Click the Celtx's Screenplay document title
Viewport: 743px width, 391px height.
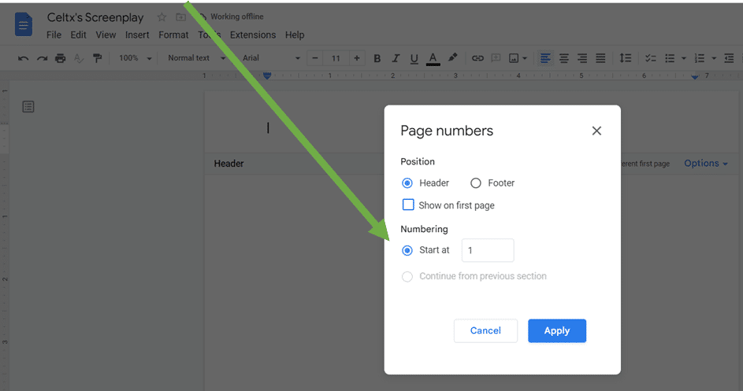[x=95, y=17]
